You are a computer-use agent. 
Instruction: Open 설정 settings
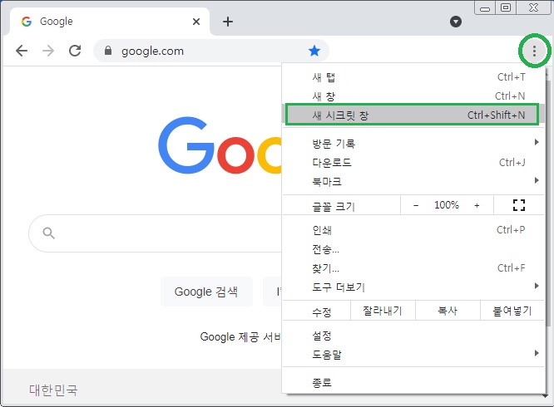(413, 336)
